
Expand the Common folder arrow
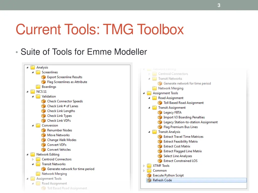pyautogui.click(x=144, y=171)
